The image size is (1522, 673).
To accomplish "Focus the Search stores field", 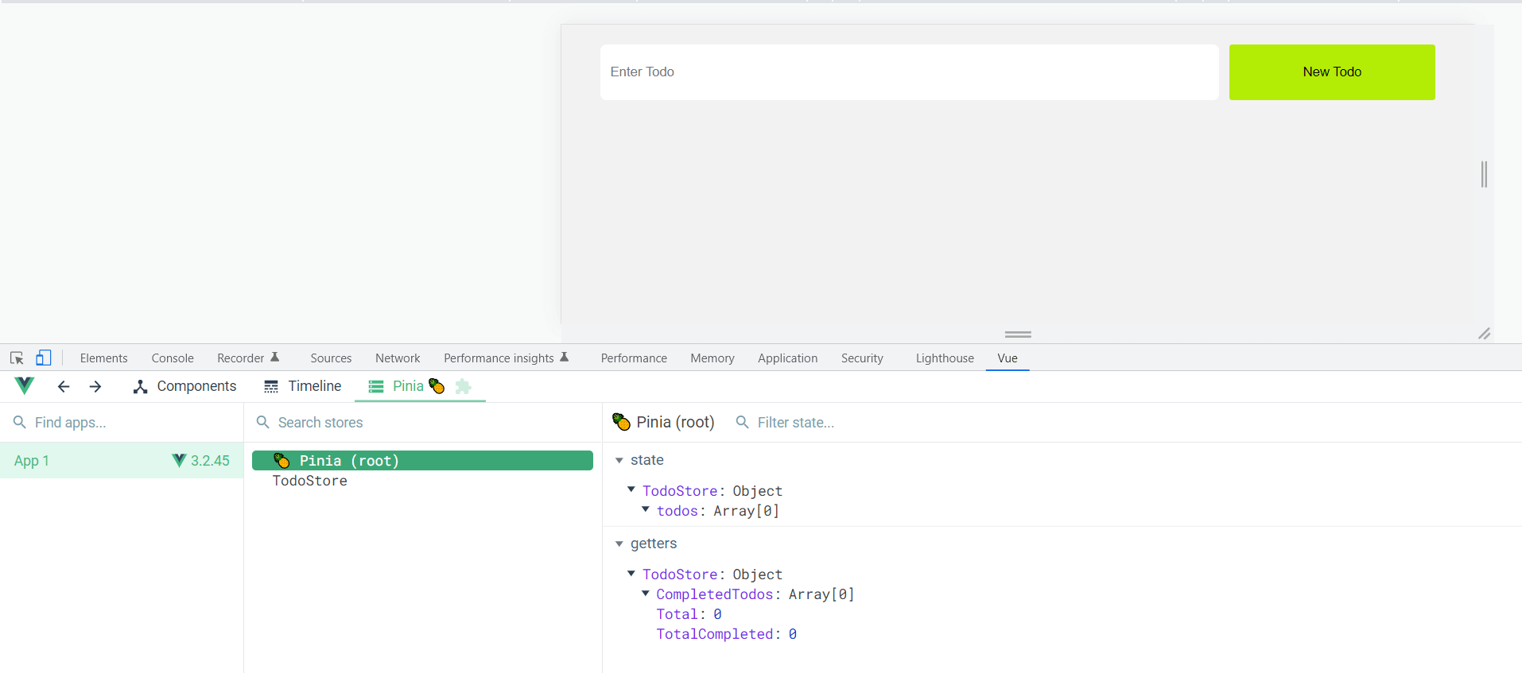I will (423, 423).
